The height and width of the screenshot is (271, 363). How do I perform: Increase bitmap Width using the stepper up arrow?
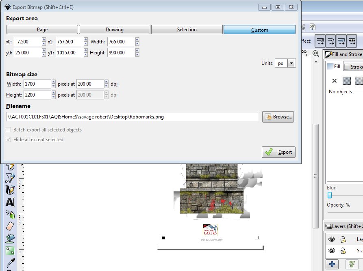pos(54,82)
